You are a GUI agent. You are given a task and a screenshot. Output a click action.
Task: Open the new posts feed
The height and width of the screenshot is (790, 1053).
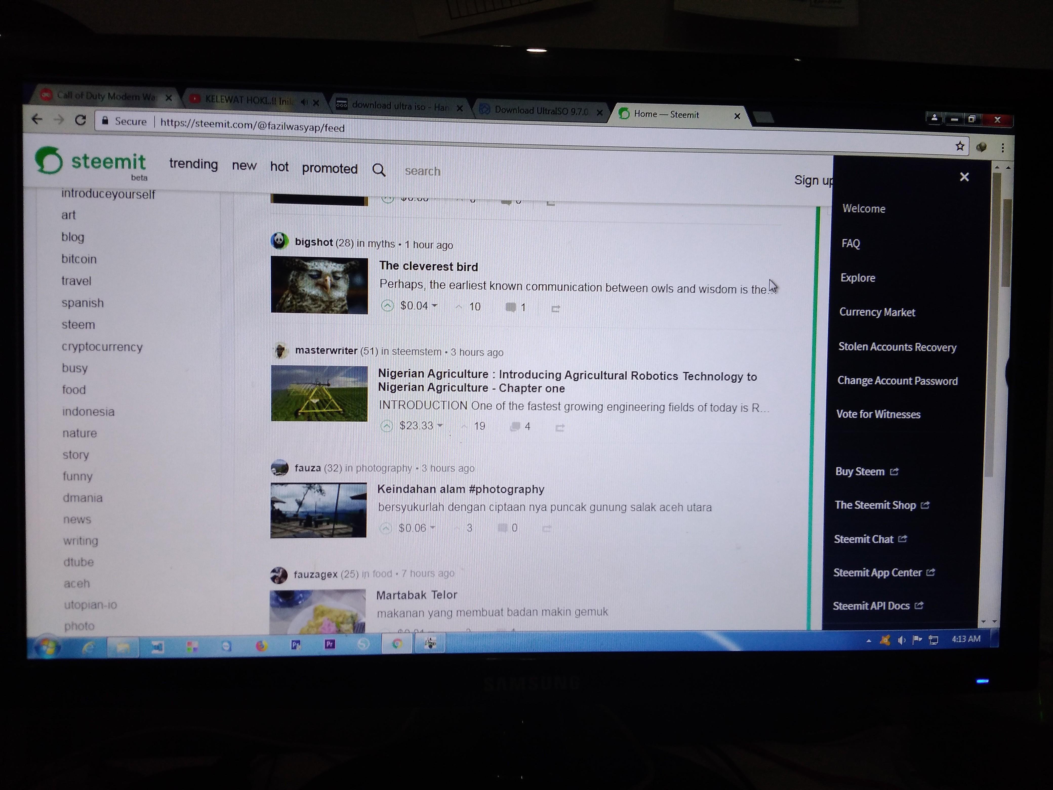point(244,166)
